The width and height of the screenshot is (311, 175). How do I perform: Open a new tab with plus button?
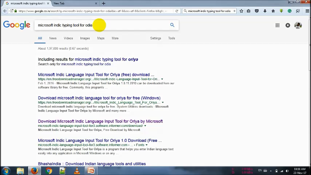point(103,3)
